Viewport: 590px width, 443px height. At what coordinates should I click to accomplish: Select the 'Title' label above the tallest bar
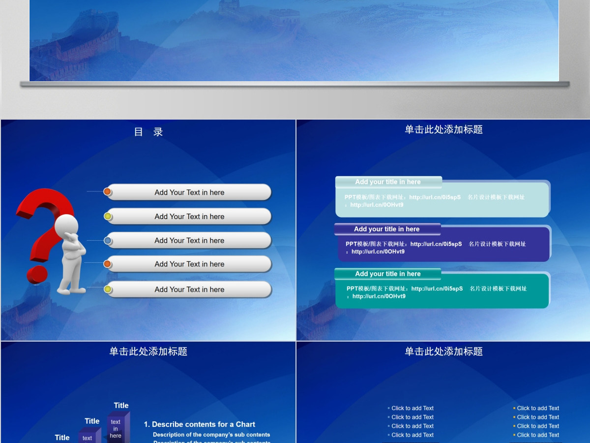121,406
